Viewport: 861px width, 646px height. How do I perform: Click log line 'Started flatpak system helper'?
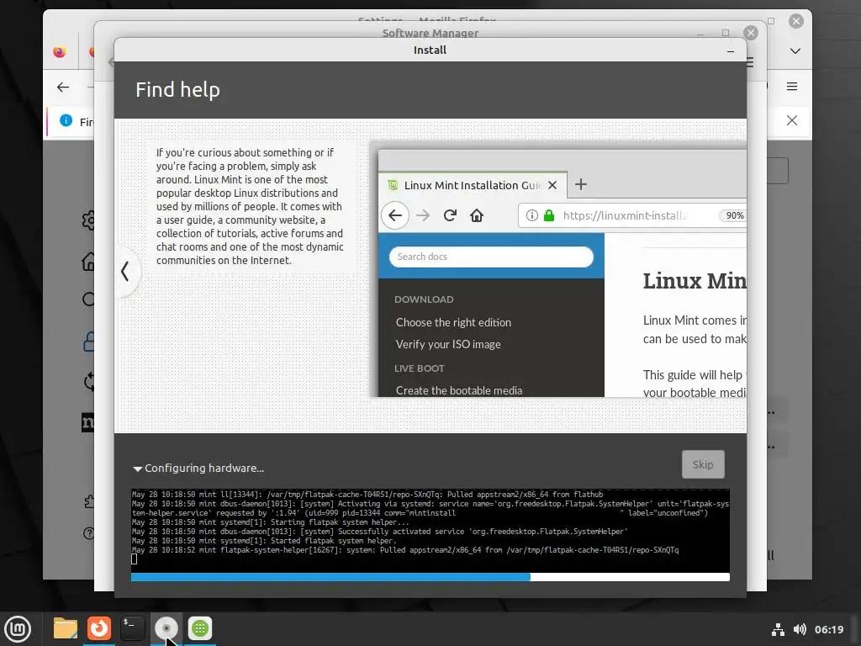pyautogui.click(x=263, y=541)
